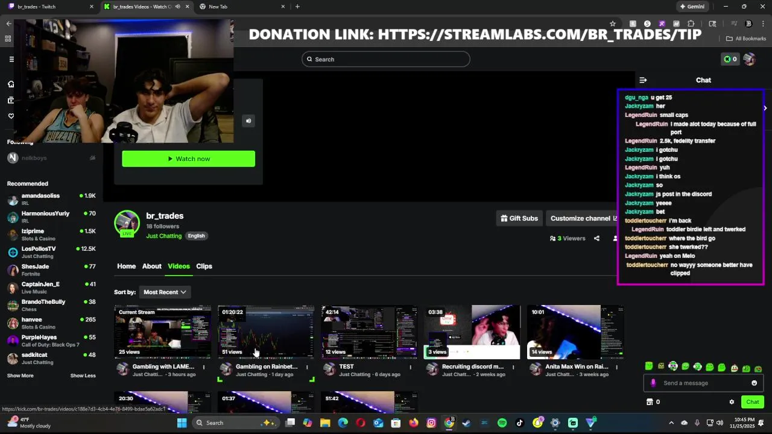Open options menu for Gambling on Rainbet video
772x434 pixels.
(x=307, y=366)
